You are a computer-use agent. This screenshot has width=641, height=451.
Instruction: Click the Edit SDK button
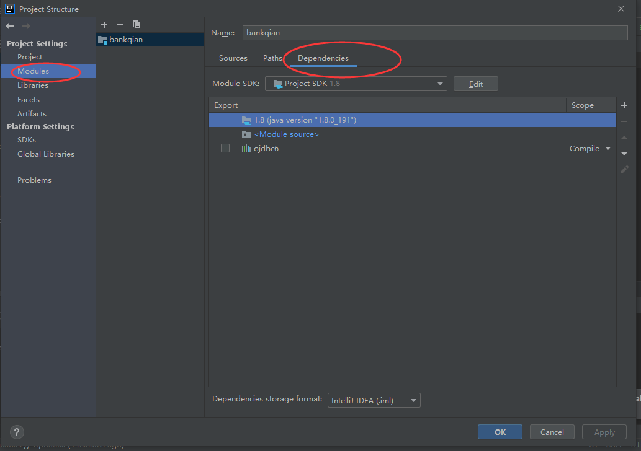(476, 84)
